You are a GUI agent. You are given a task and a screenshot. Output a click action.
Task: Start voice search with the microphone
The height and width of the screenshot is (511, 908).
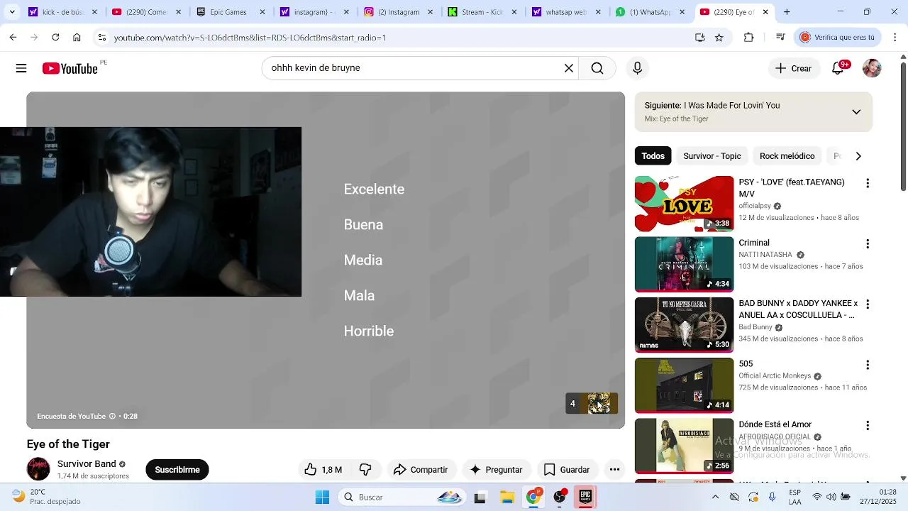click(x=637, y=68)
